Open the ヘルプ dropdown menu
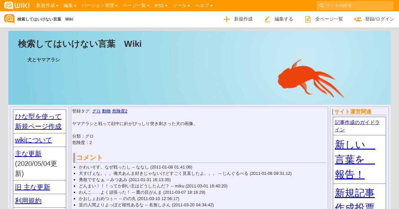 (204, 6)
